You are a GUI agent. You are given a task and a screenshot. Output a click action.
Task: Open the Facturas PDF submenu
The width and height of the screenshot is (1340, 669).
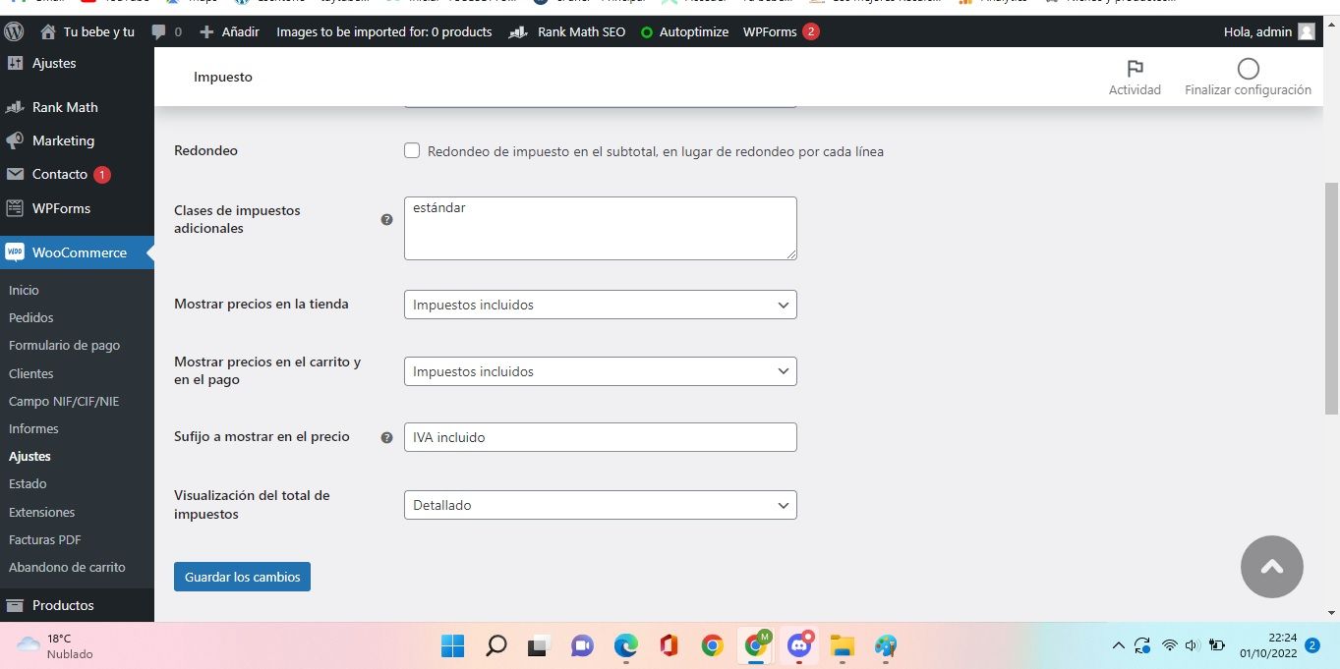[x=44, y=539]
